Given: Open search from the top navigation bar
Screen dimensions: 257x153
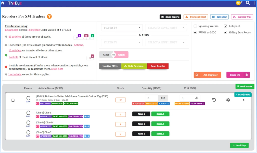Looking at the screenshot, I should click(x=248, y=3).
